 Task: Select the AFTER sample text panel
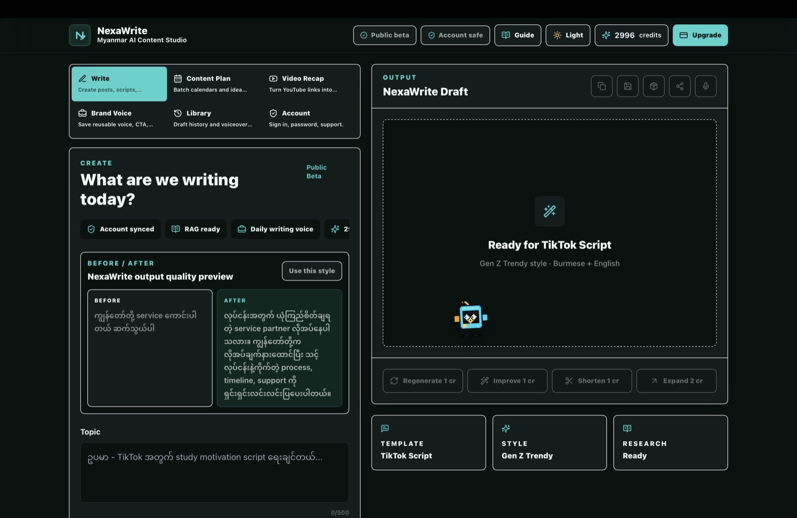point(279,348)
